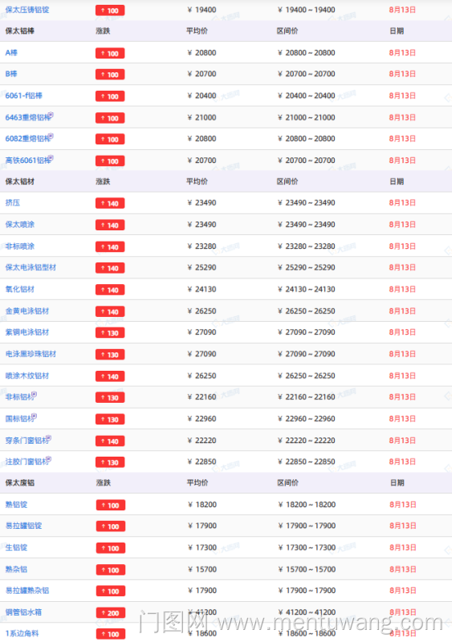The width and height of the screenshot is (452, 642).
Task: Open the 6061-f铝棒 link
Action: [x=24, y=95]
